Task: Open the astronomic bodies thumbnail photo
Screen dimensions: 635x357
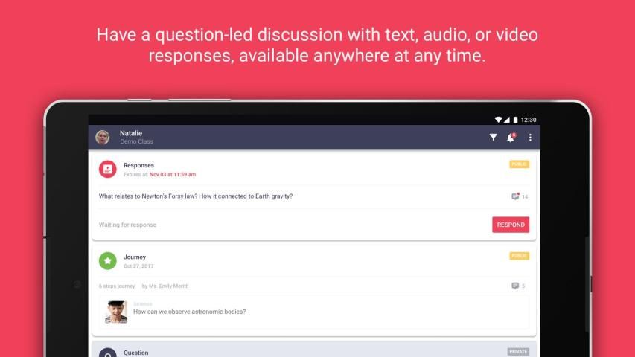Action: click(116, 312)
